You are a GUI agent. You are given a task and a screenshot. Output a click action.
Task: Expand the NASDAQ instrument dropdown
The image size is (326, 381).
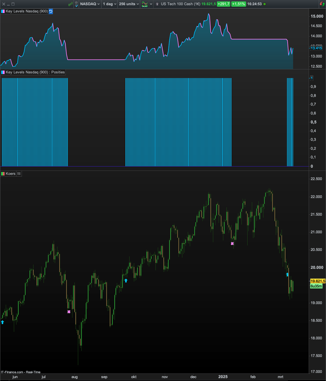[x=90, y=4]
